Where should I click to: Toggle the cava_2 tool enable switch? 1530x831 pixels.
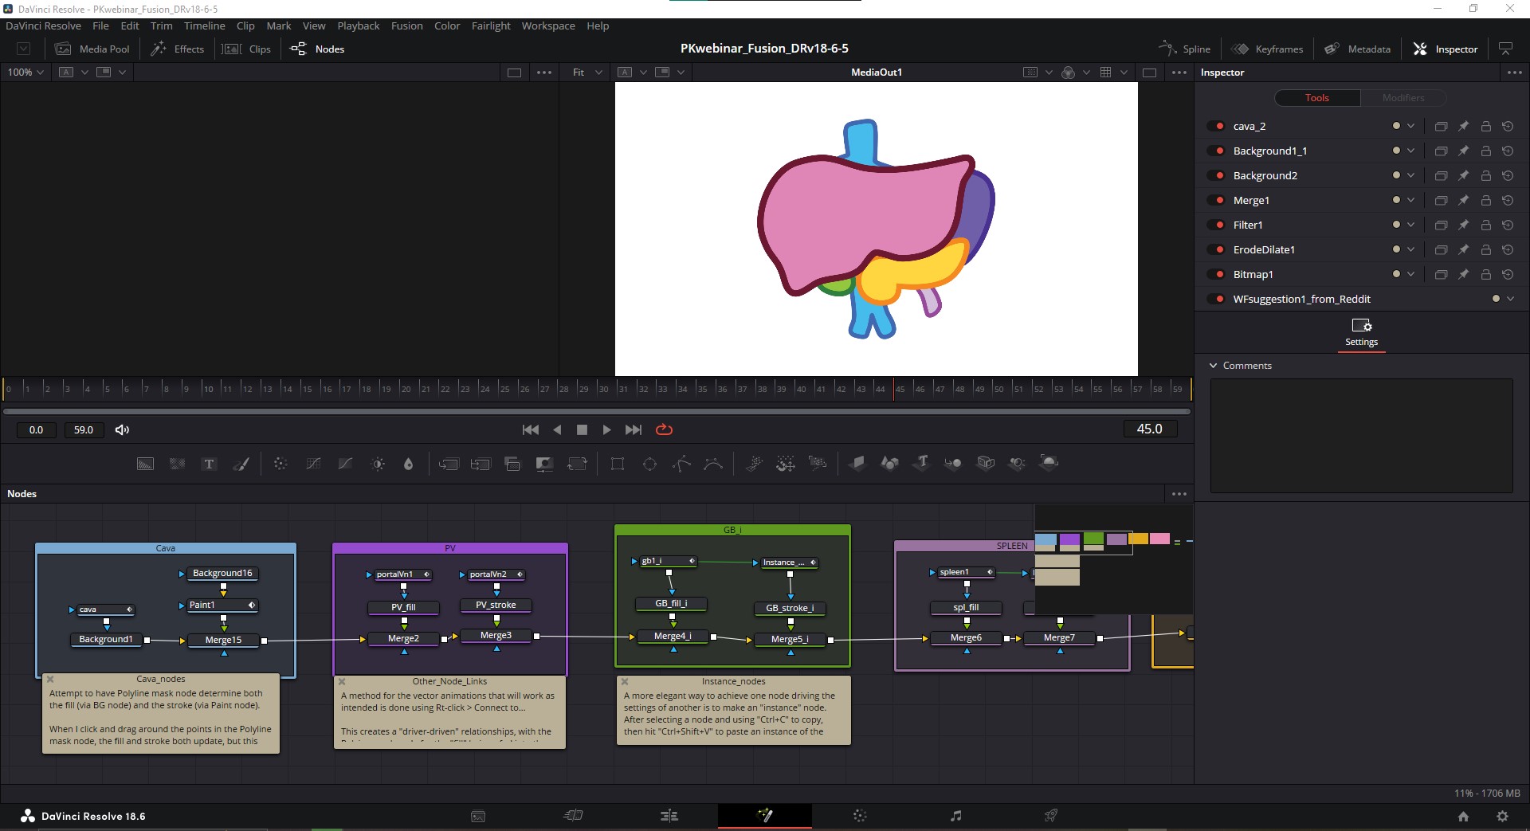[1216, 126]
